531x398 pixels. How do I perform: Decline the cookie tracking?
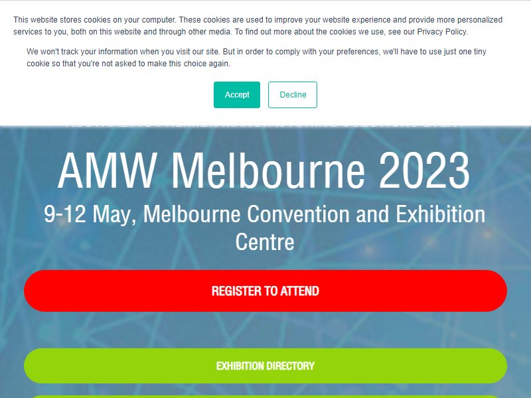click(293, 95)
